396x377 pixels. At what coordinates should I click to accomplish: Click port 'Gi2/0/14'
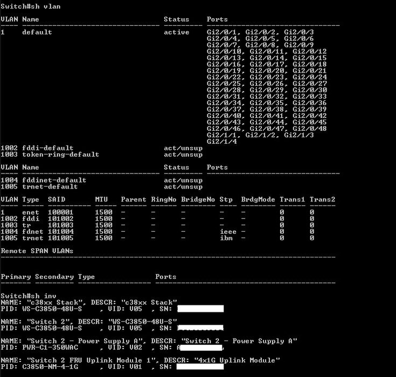coord(267,58)
